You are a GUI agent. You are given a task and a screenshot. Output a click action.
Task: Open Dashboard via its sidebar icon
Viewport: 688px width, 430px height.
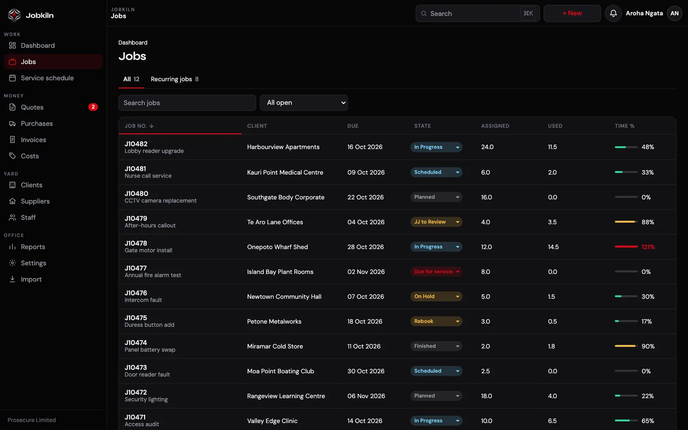(x=12, y=46)
